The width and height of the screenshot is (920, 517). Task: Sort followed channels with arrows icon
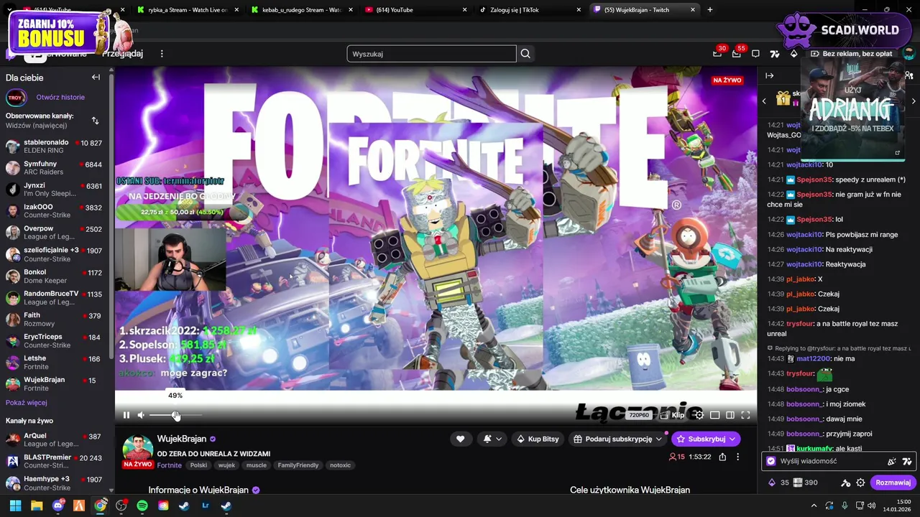point(95,121)
